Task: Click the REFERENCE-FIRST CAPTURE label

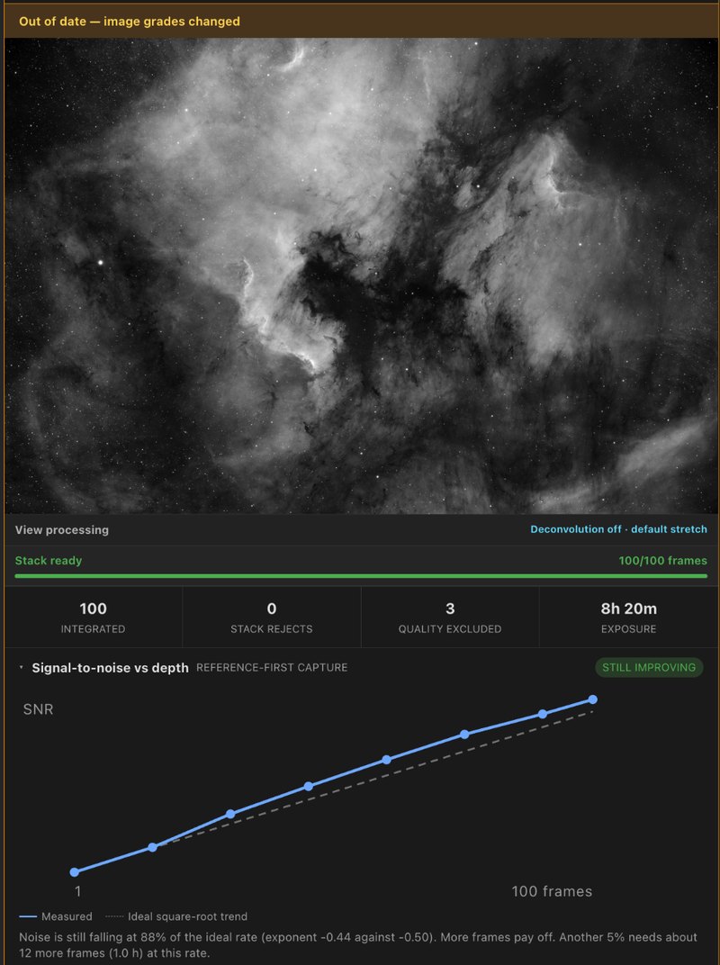Action: point(272,668)
